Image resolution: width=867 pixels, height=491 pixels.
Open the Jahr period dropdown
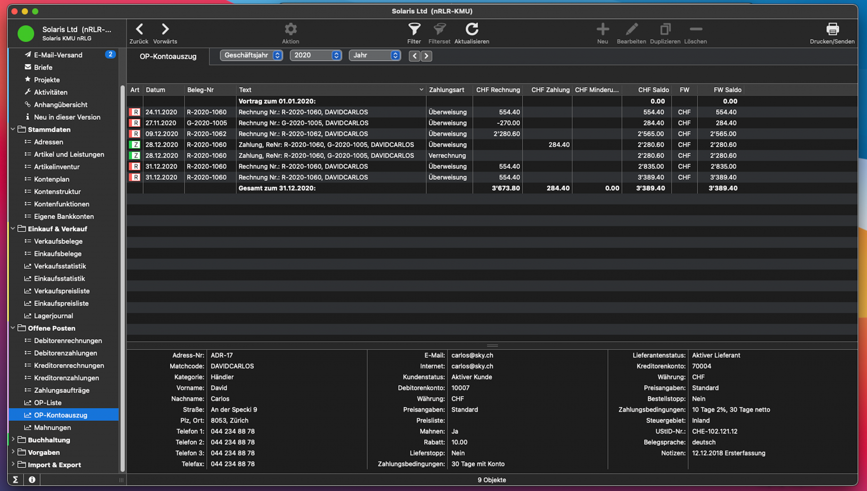click(375, 56)
